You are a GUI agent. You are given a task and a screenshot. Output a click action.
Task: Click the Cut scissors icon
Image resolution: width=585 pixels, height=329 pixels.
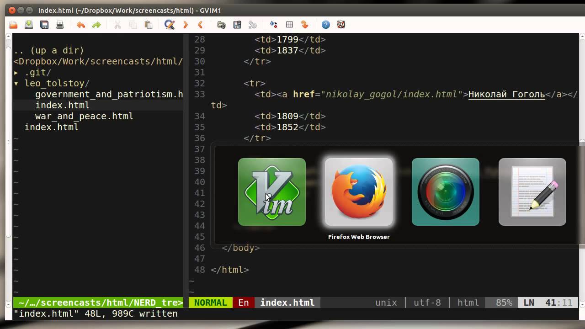click(x=117, y=25)
